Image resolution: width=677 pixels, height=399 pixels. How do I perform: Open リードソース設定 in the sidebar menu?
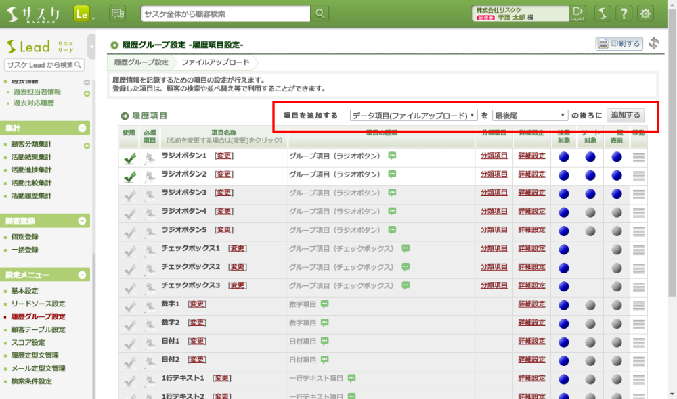38,304
